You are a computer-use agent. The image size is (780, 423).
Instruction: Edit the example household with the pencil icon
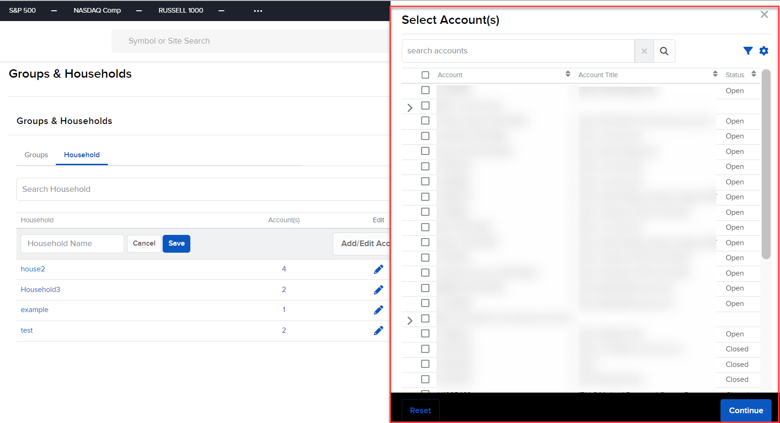click(x=378, y=310)
